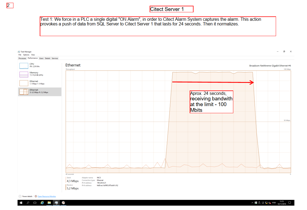Switch to the Users tab

pyautogui.click(x=41, y=59)
